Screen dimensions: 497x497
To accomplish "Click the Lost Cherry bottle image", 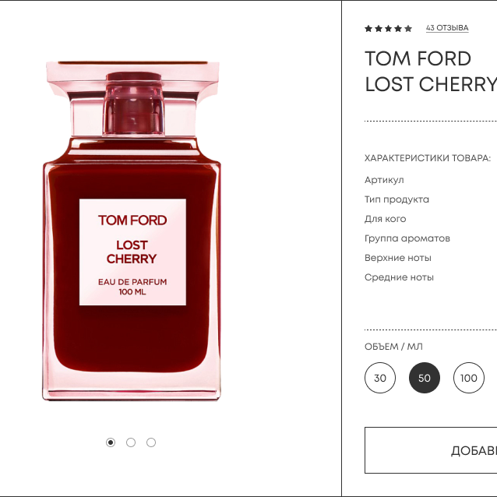I will pyautogui.click(x=132, y=231).
